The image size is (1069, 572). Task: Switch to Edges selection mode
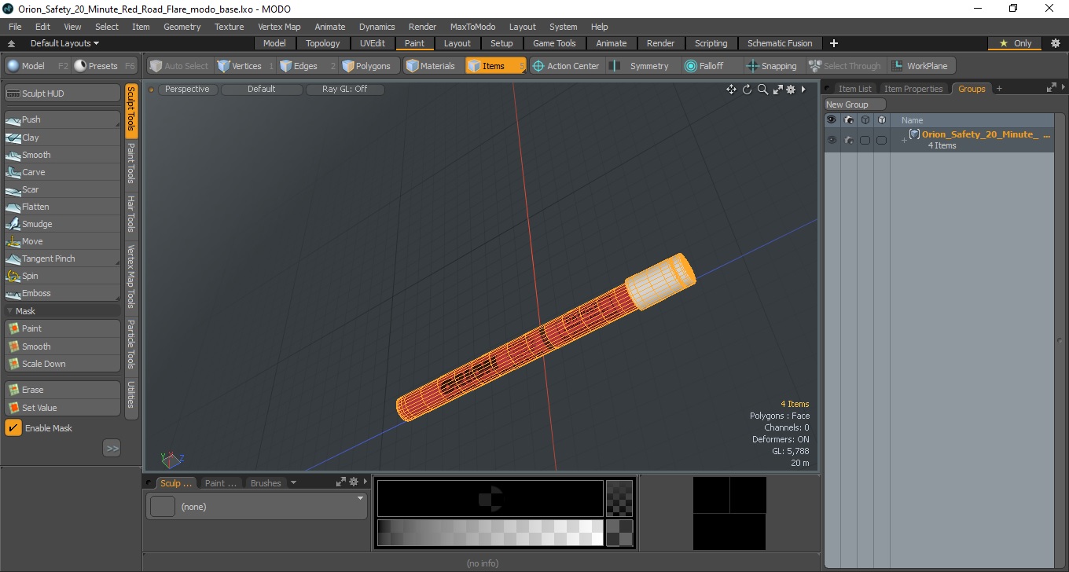coord(307,66)
